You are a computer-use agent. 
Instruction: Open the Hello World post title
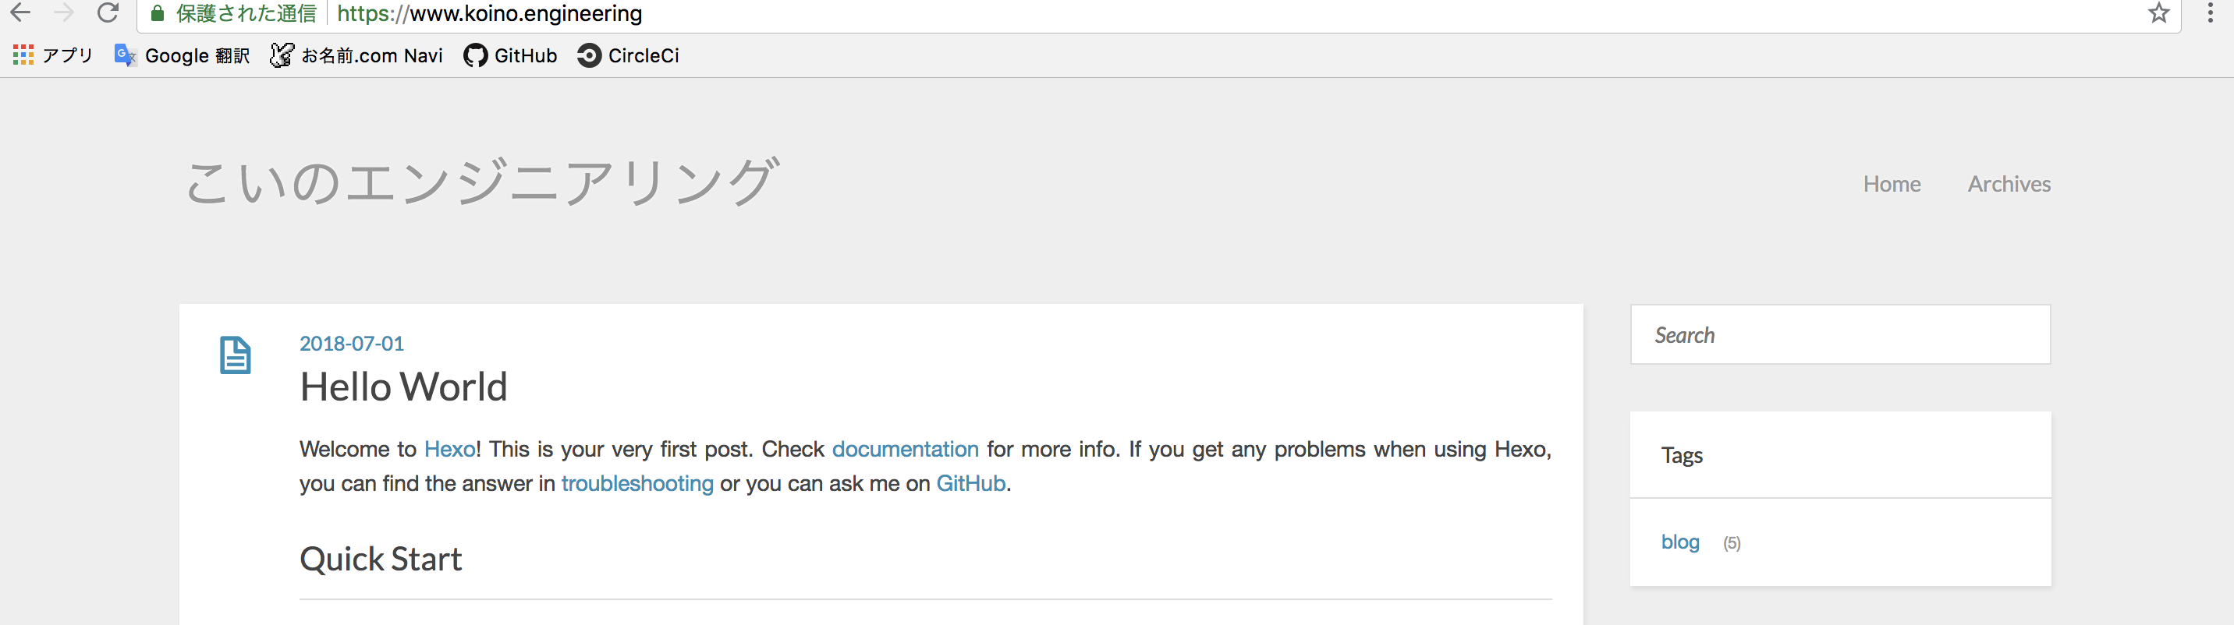click(x=403, y=387)
